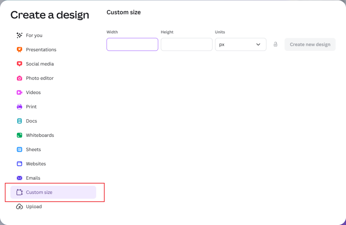The image size is (346, 225).
Task: Select the Presentations icon in the sidebar
Action: tap(20, 50)
